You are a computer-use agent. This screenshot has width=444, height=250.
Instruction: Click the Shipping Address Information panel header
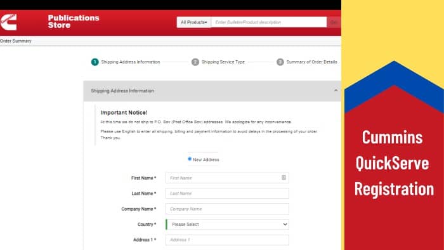point(212,91)
